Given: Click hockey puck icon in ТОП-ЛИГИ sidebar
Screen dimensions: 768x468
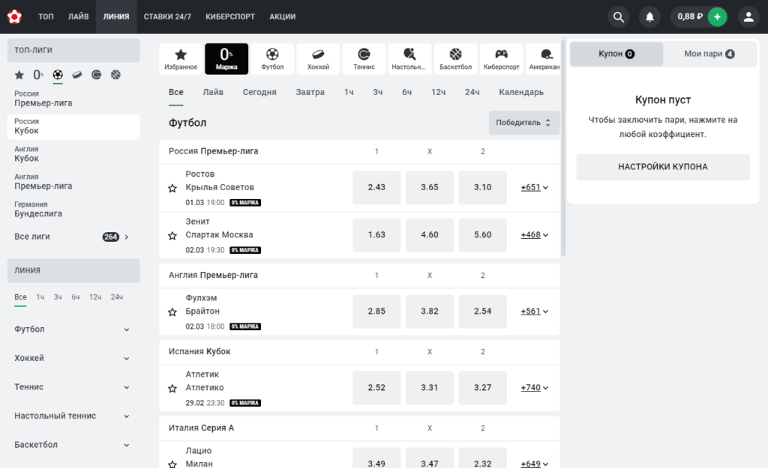Looking at the screenshot, I should click(x=77, y=75).
